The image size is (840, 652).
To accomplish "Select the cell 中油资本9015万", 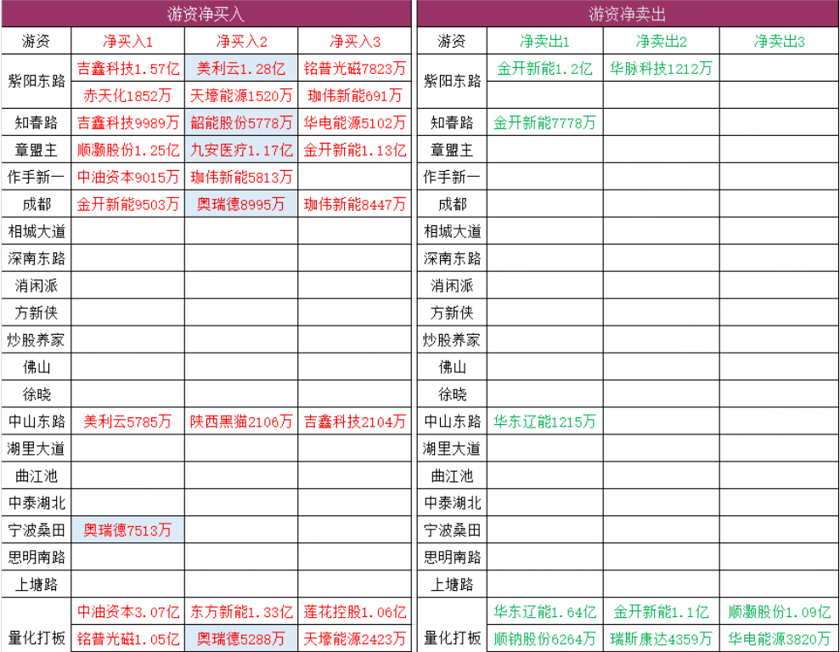I will (x=128, y=177).
